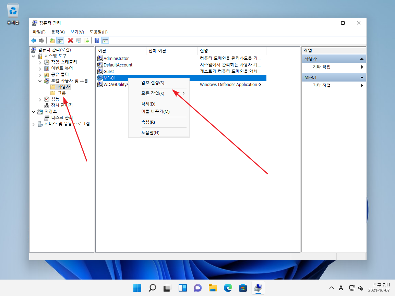Select the 그룹 folder in the tree
The width and height of the screenshot is (395, 296).
pyautogui.click(x=61, y=93)
